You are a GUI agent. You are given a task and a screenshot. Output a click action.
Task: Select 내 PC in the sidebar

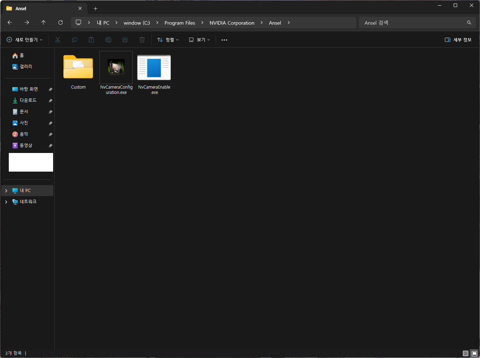[27, 191]
